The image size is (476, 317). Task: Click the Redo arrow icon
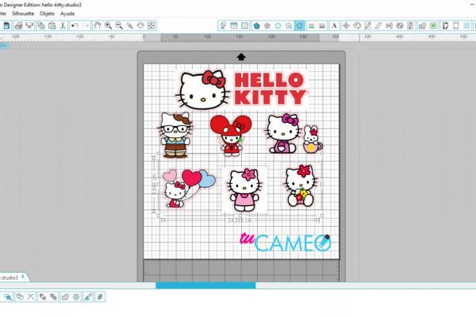click(86, 26)
